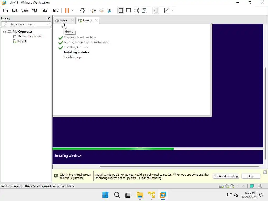
Task: Click the network adapter status icon
Action: click(232, 186)
